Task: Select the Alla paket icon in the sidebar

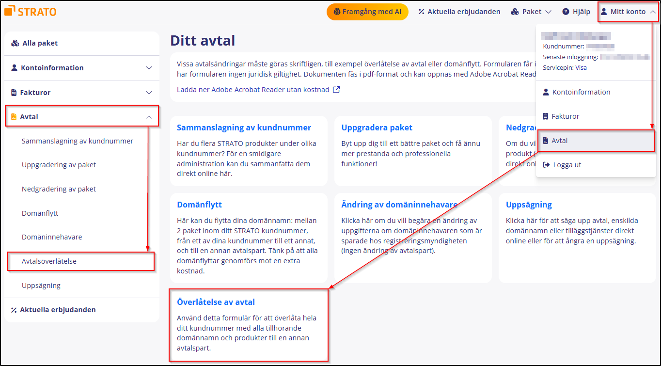Action: 15,43
